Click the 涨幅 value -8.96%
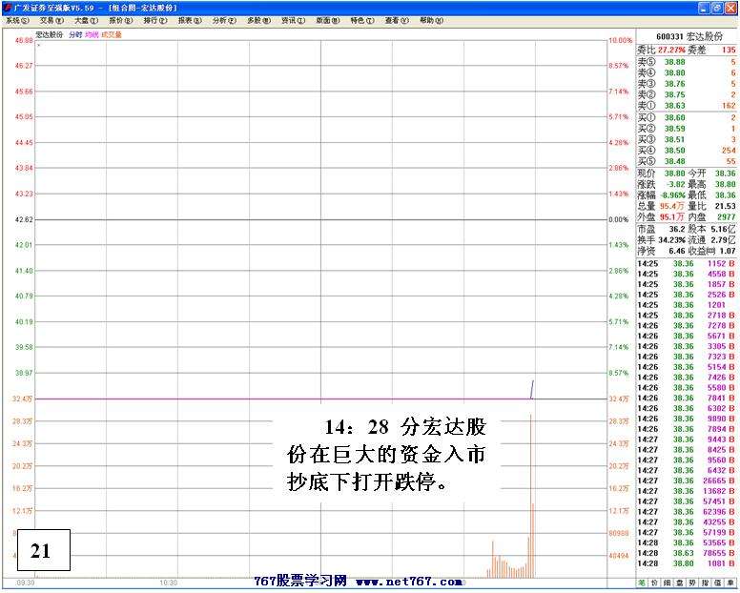The image size is (740, 593). point(671,195)
